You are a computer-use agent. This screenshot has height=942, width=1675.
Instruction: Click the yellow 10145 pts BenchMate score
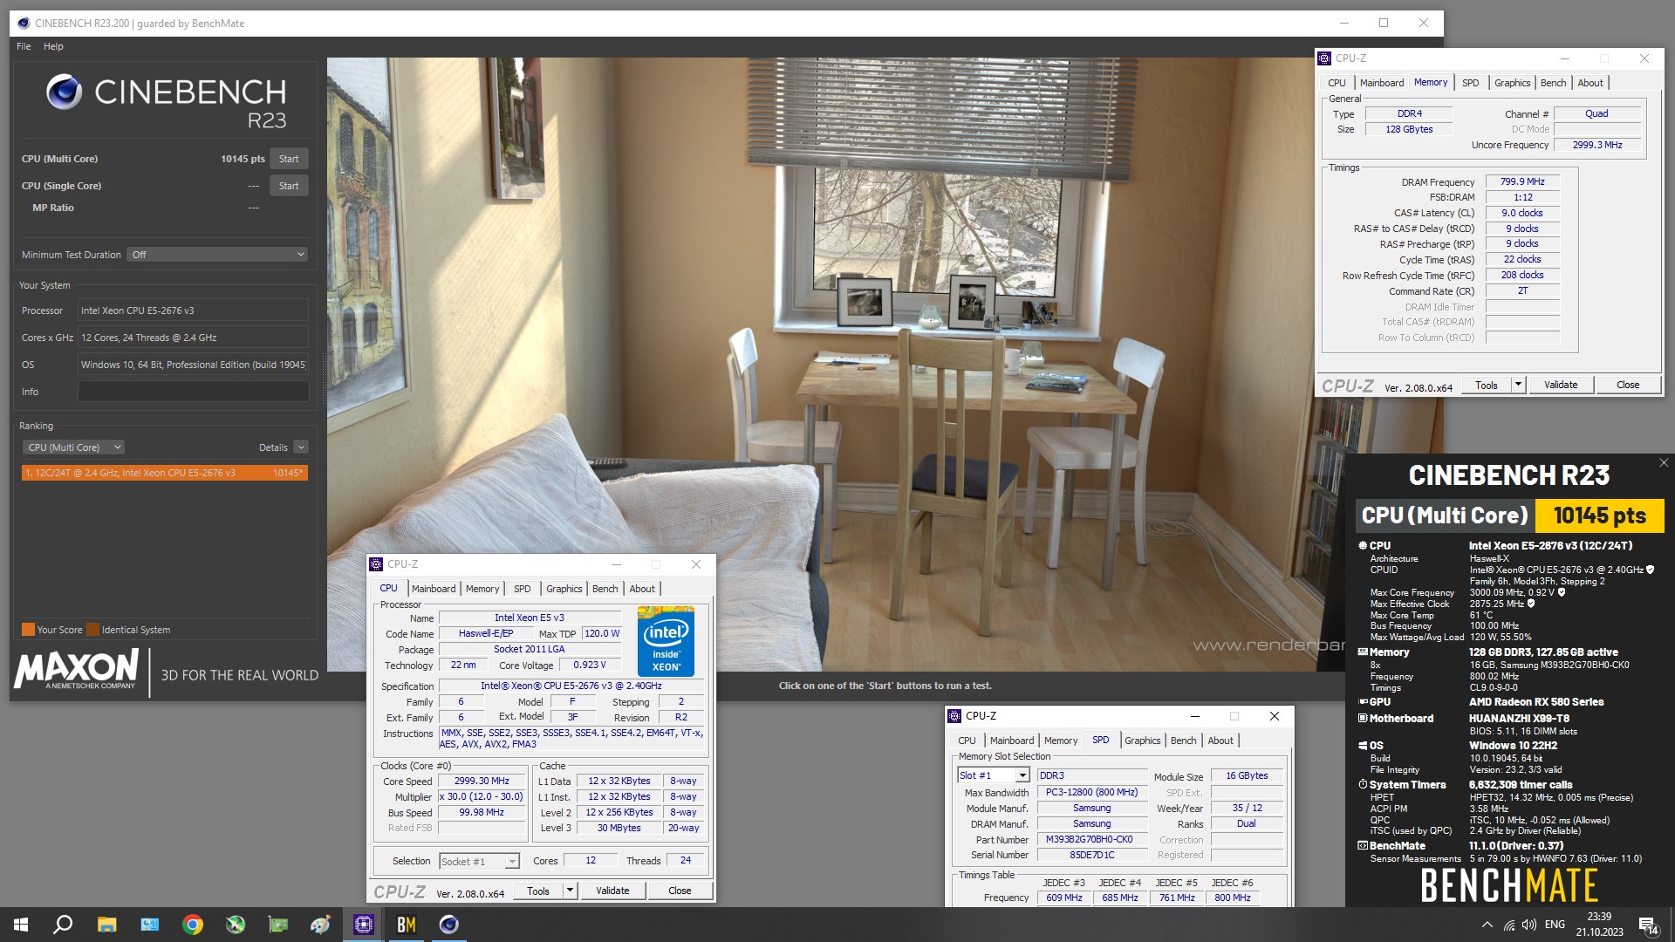pos(1600,515)
